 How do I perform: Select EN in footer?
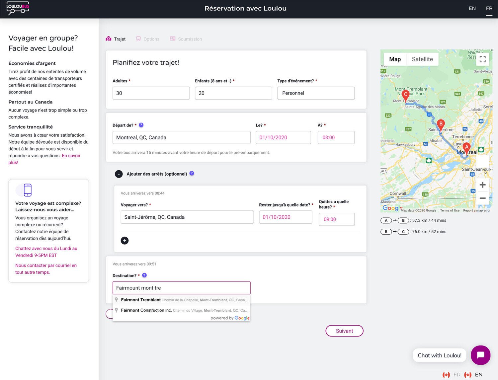pyautogui.click(x=478, y=375)
